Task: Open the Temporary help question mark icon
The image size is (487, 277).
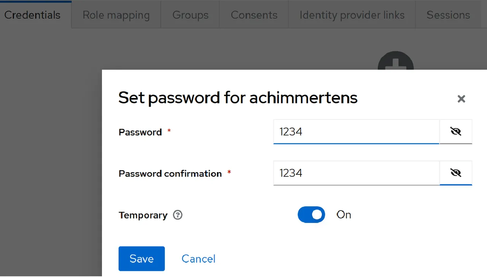Action: pos(178,215)
